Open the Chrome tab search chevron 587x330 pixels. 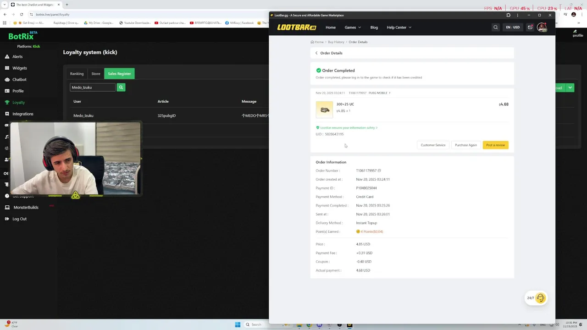(5, 5)
